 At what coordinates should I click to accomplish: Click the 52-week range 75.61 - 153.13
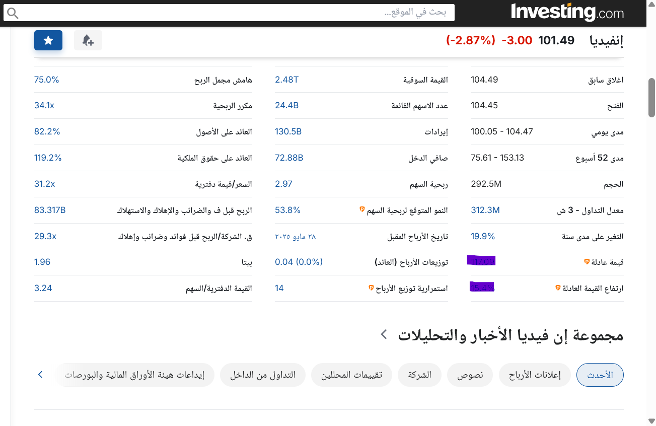tap(497, 158)
